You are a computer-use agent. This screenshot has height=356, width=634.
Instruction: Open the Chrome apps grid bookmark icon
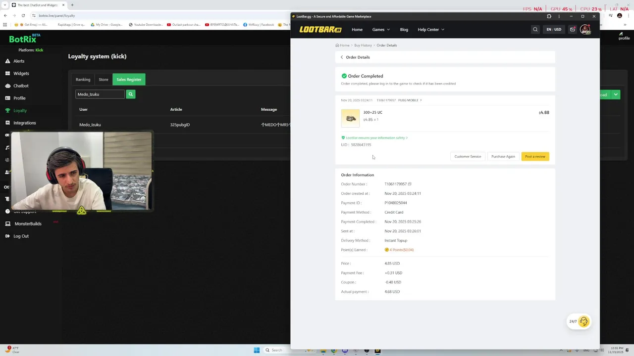pos(5,25)
